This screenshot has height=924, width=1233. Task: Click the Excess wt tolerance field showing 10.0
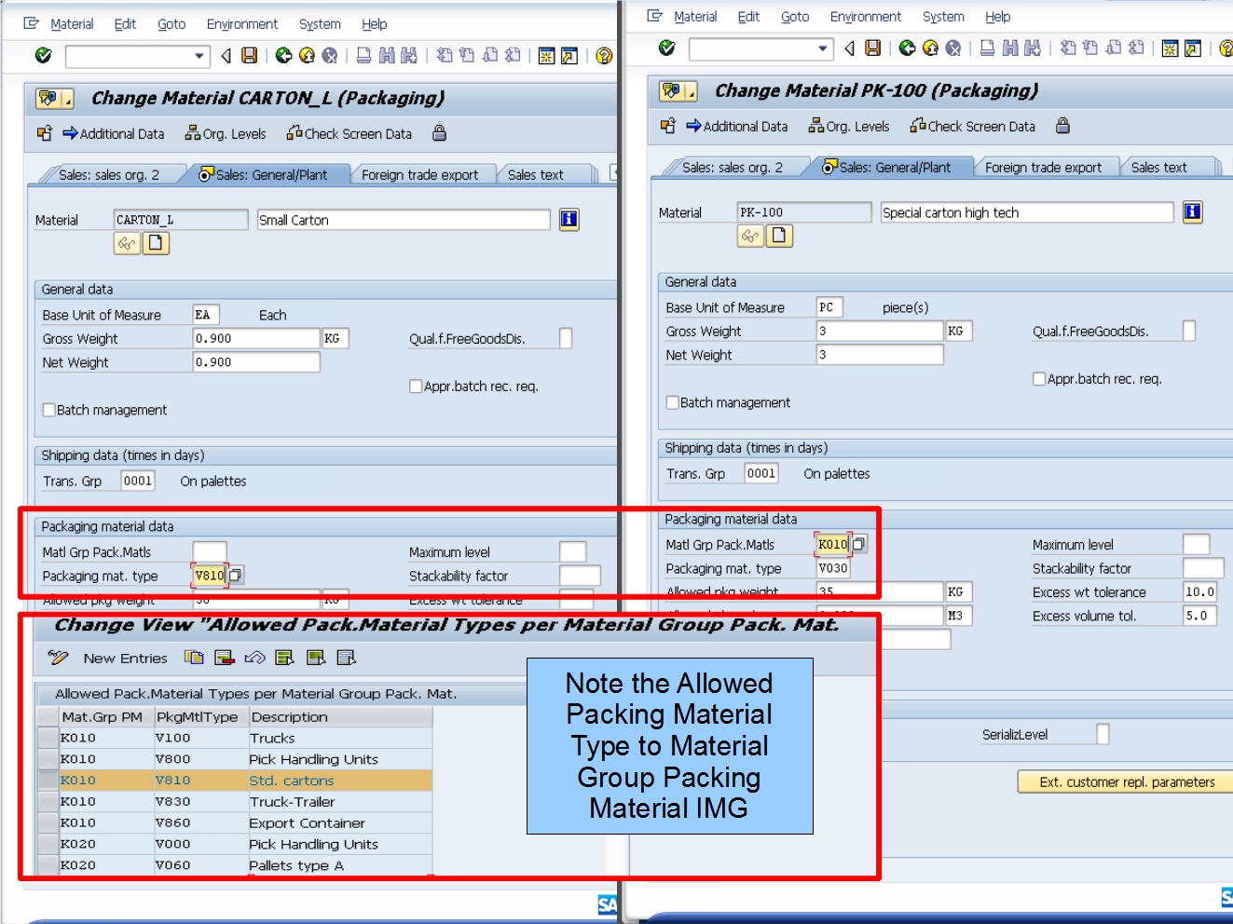click(x=1199, y=591)
